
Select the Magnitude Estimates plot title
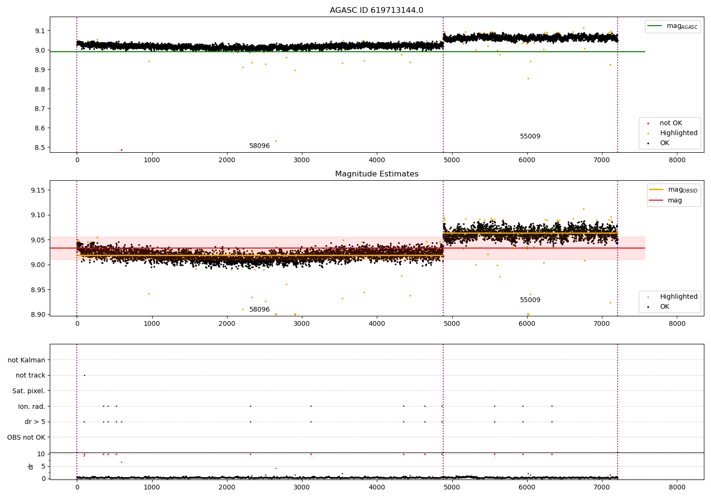[376, 174]
